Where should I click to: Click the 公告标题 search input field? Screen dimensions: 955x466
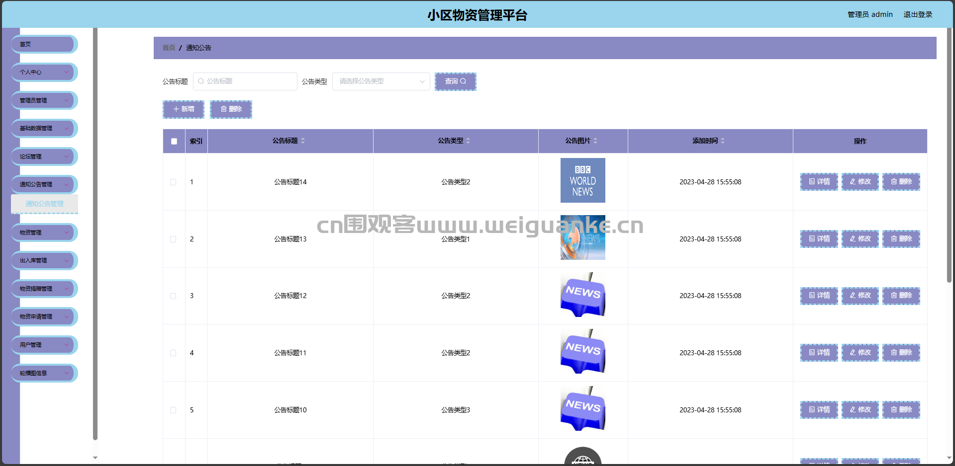coord(245,81)
